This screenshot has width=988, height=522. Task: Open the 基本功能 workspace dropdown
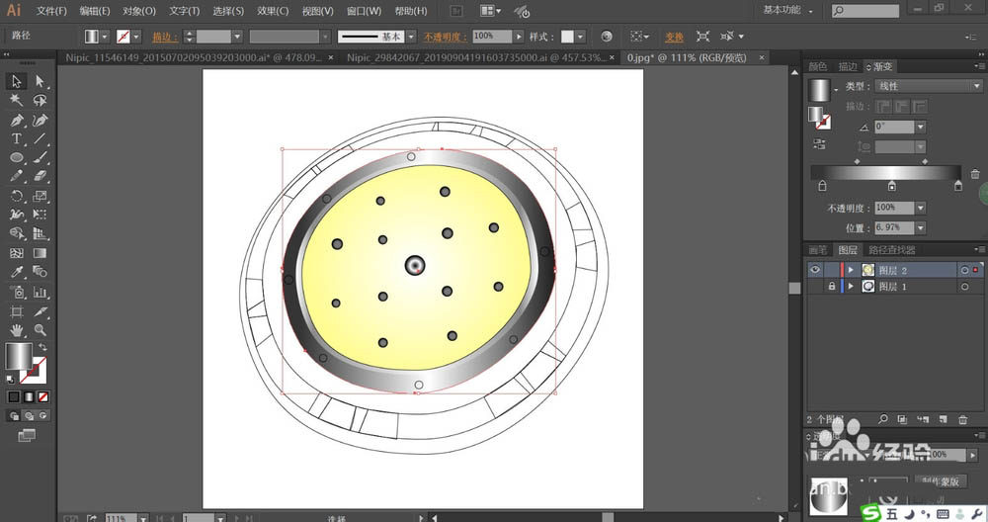point(789,11)
